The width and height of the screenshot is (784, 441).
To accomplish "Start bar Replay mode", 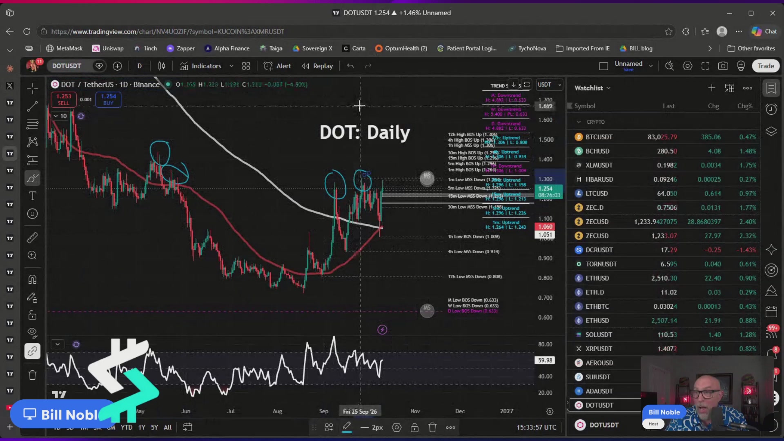I will coord(317,66).
